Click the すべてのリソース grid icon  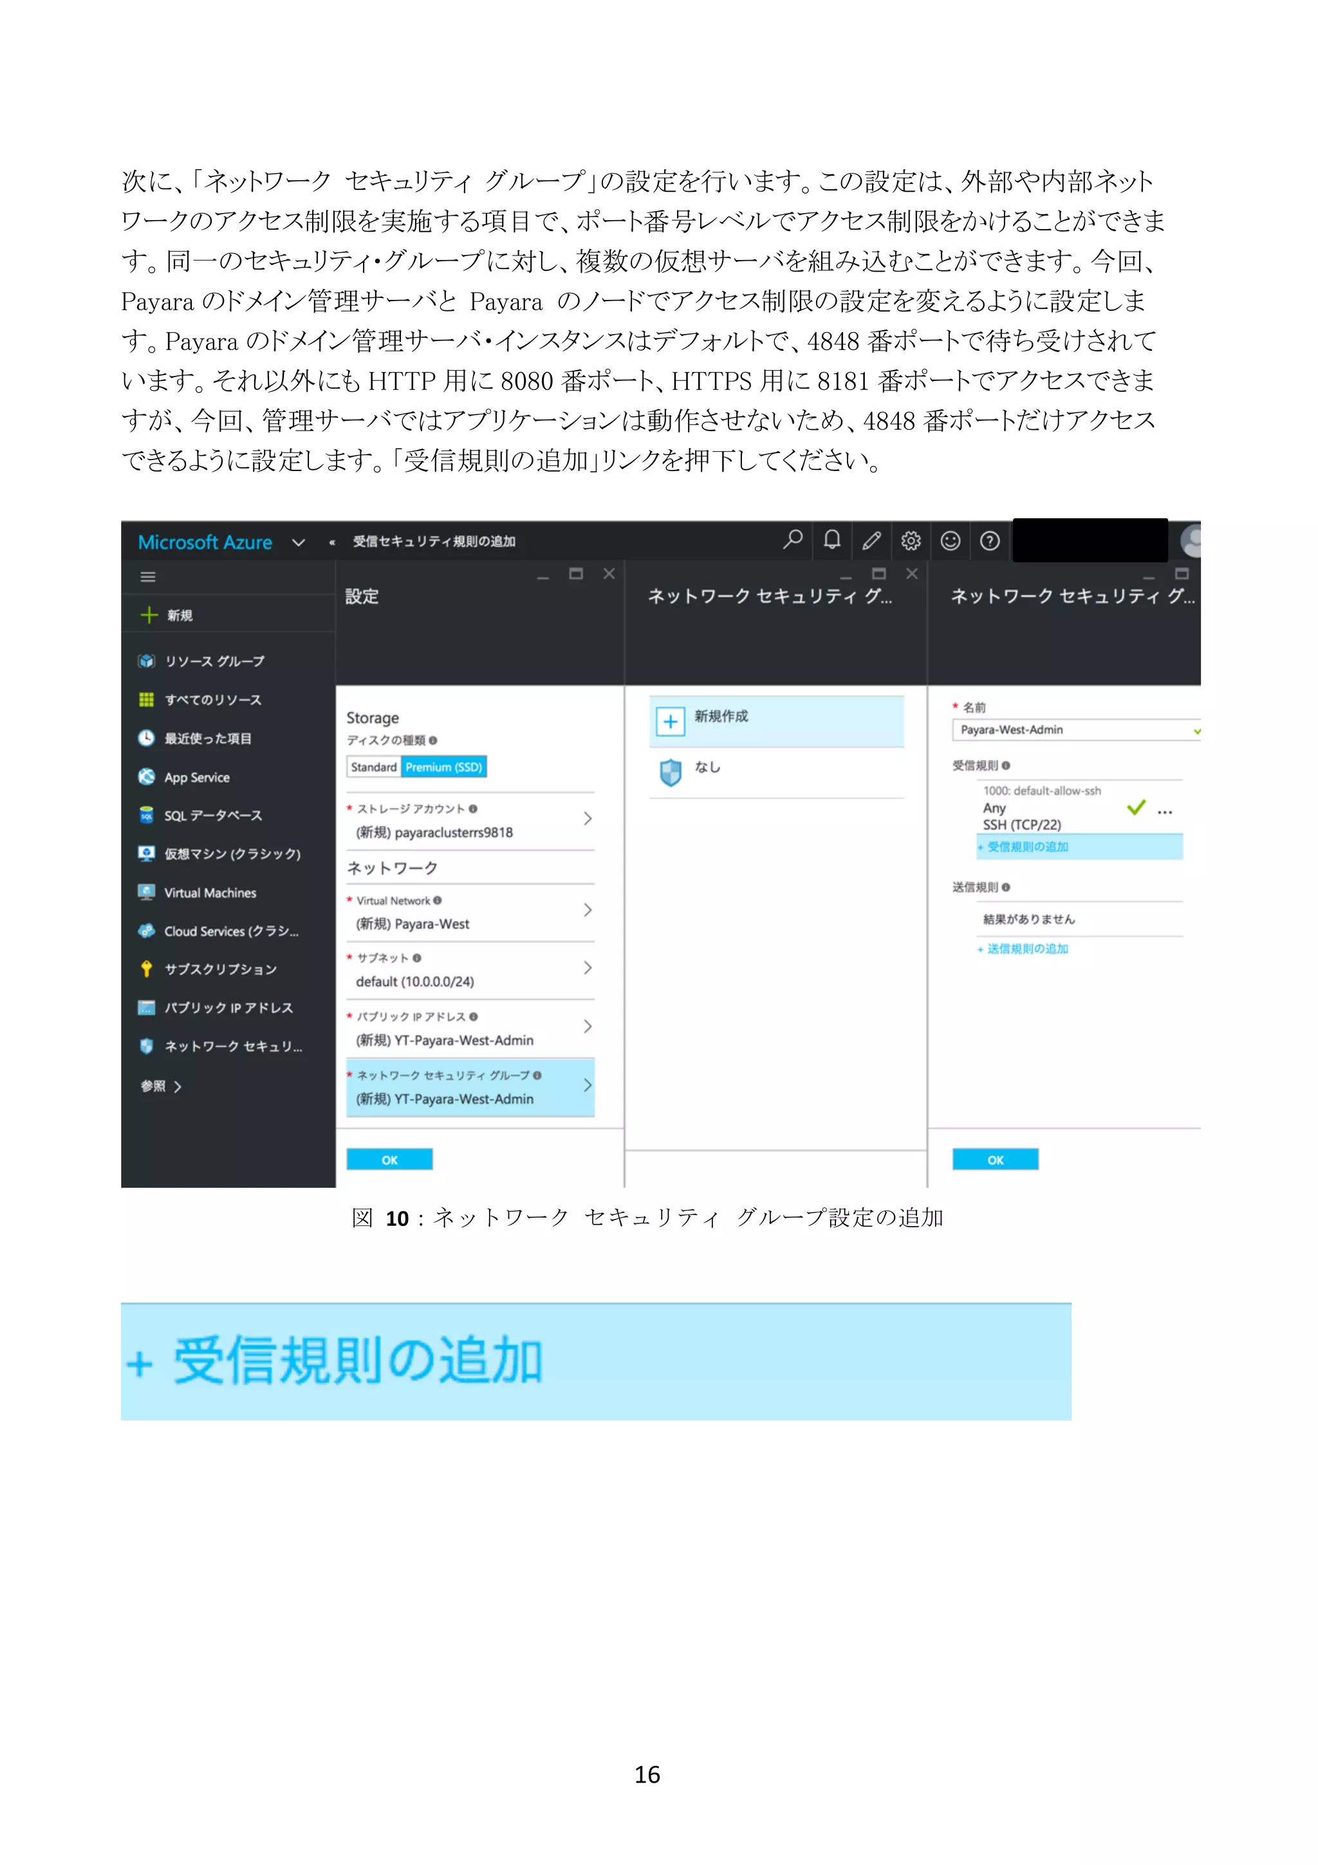[146, 700]
